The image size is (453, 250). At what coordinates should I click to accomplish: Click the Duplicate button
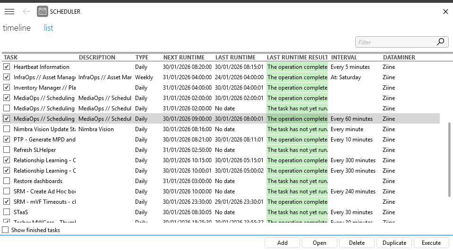coord(394,243)
